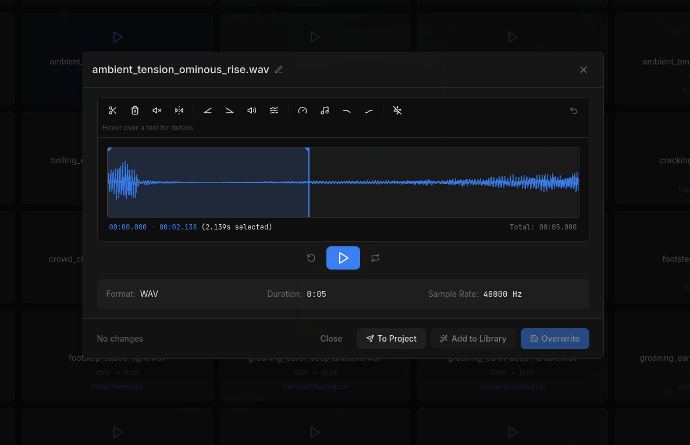The width and height of the screenshot is (690, 445).
Task: Select the Silence region tool
Action: coord(157,110)
